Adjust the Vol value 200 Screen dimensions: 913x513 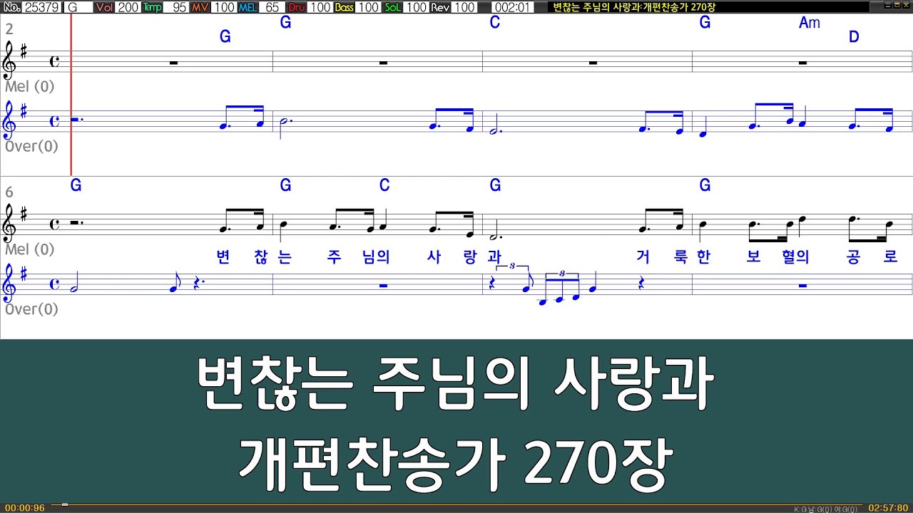pyautogui.click(x=128, y=7)
